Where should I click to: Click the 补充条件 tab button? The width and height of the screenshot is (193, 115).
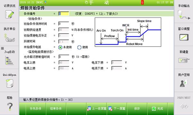[36, 109]
